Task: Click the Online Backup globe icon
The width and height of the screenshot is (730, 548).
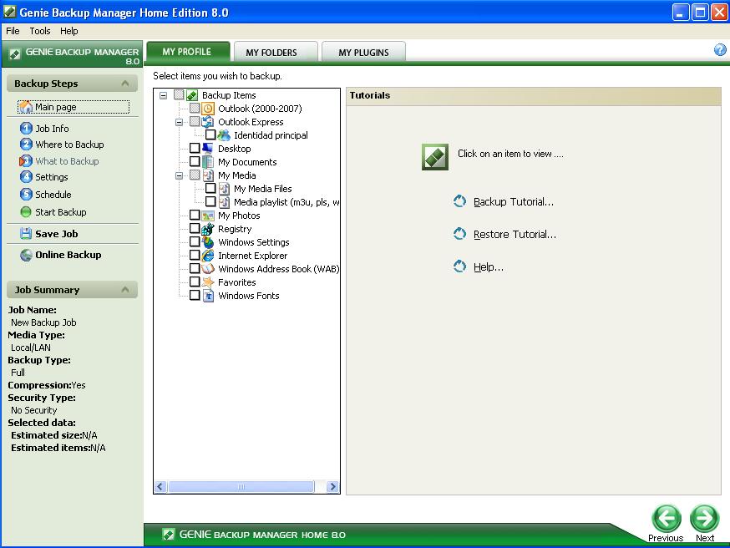Action: click(x=26, y=255)
